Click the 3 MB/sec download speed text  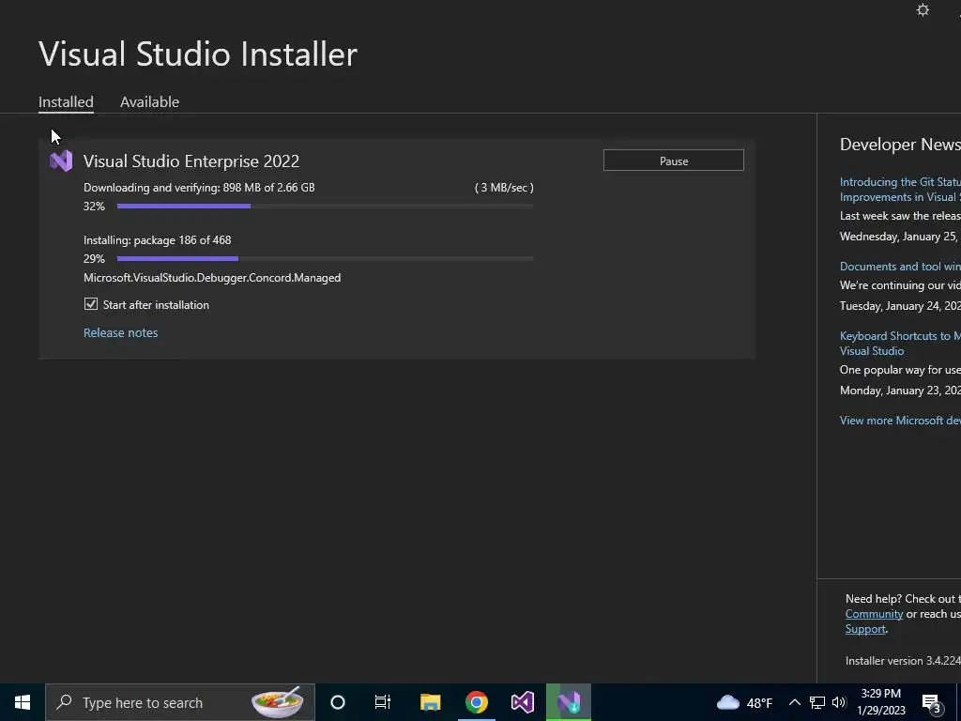pyautogui.click(x=504, y=188)
